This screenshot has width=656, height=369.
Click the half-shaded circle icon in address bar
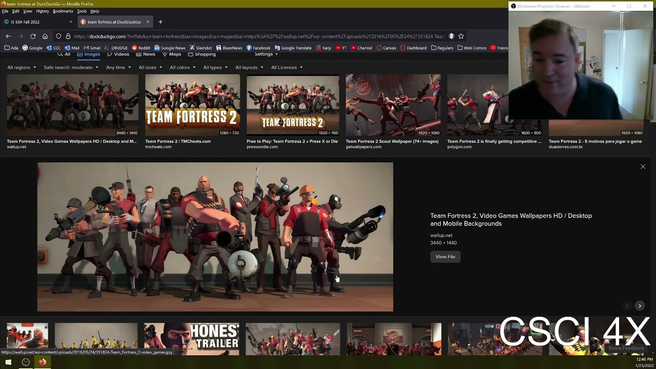coord(451,36)
